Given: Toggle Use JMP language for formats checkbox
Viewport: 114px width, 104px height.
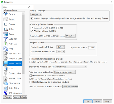Looking at the screenshot, I should tap(32, 18).
